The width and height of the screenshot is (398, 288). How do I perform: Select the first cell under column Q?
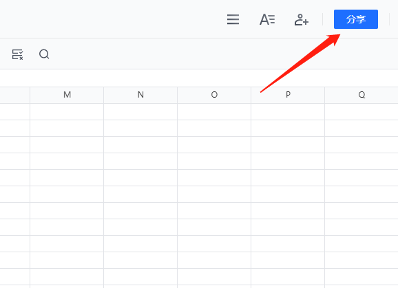pyautogui.click(x=362, y=112)
